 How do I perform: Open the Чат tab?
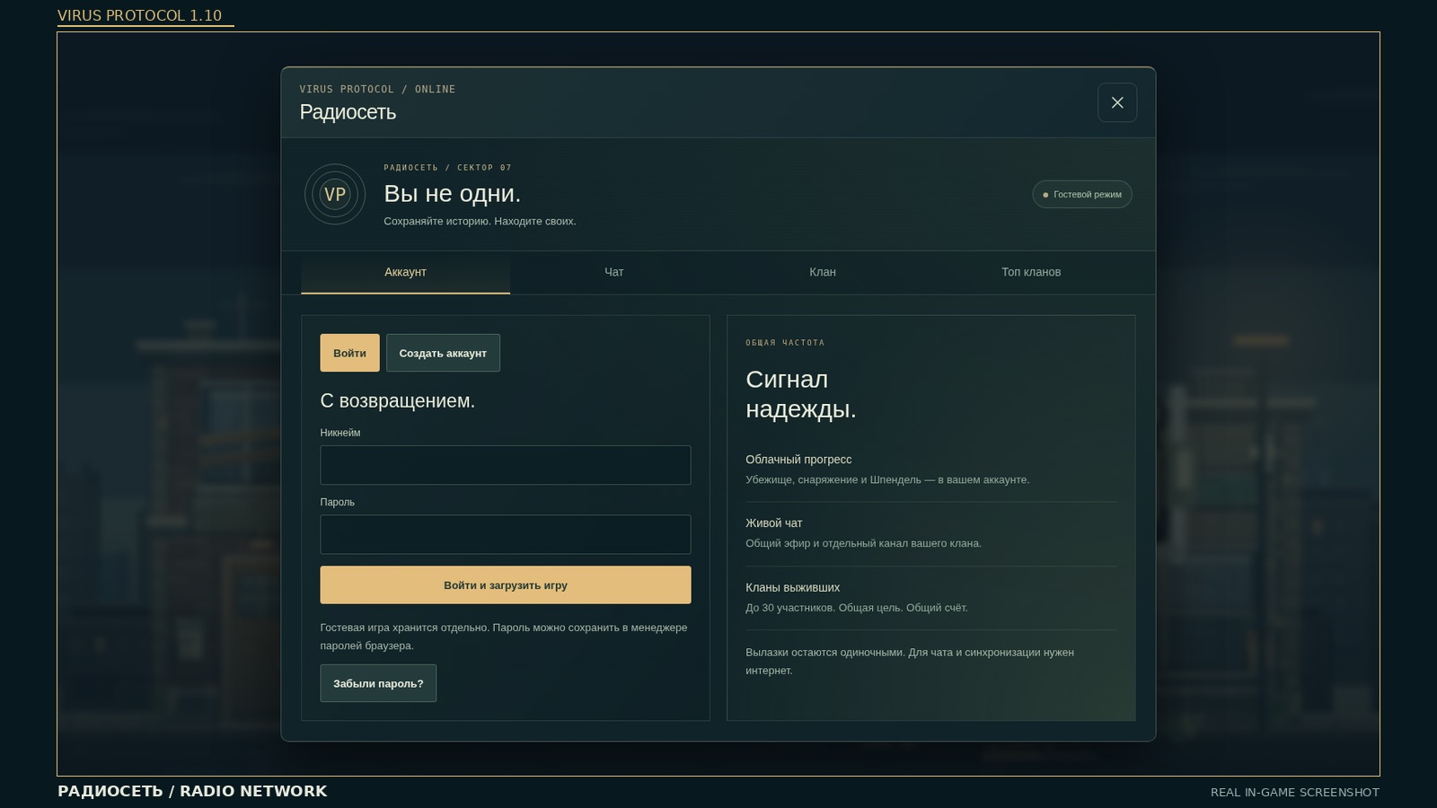coord(614,272)
